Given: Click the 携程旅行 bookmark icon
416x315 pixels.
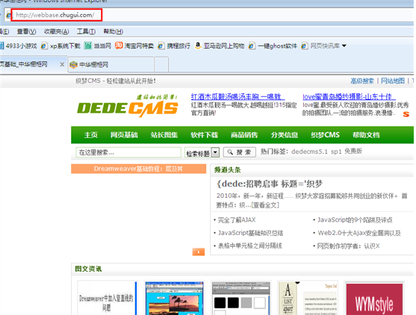Looking at the screenshot, I should 161,46.
